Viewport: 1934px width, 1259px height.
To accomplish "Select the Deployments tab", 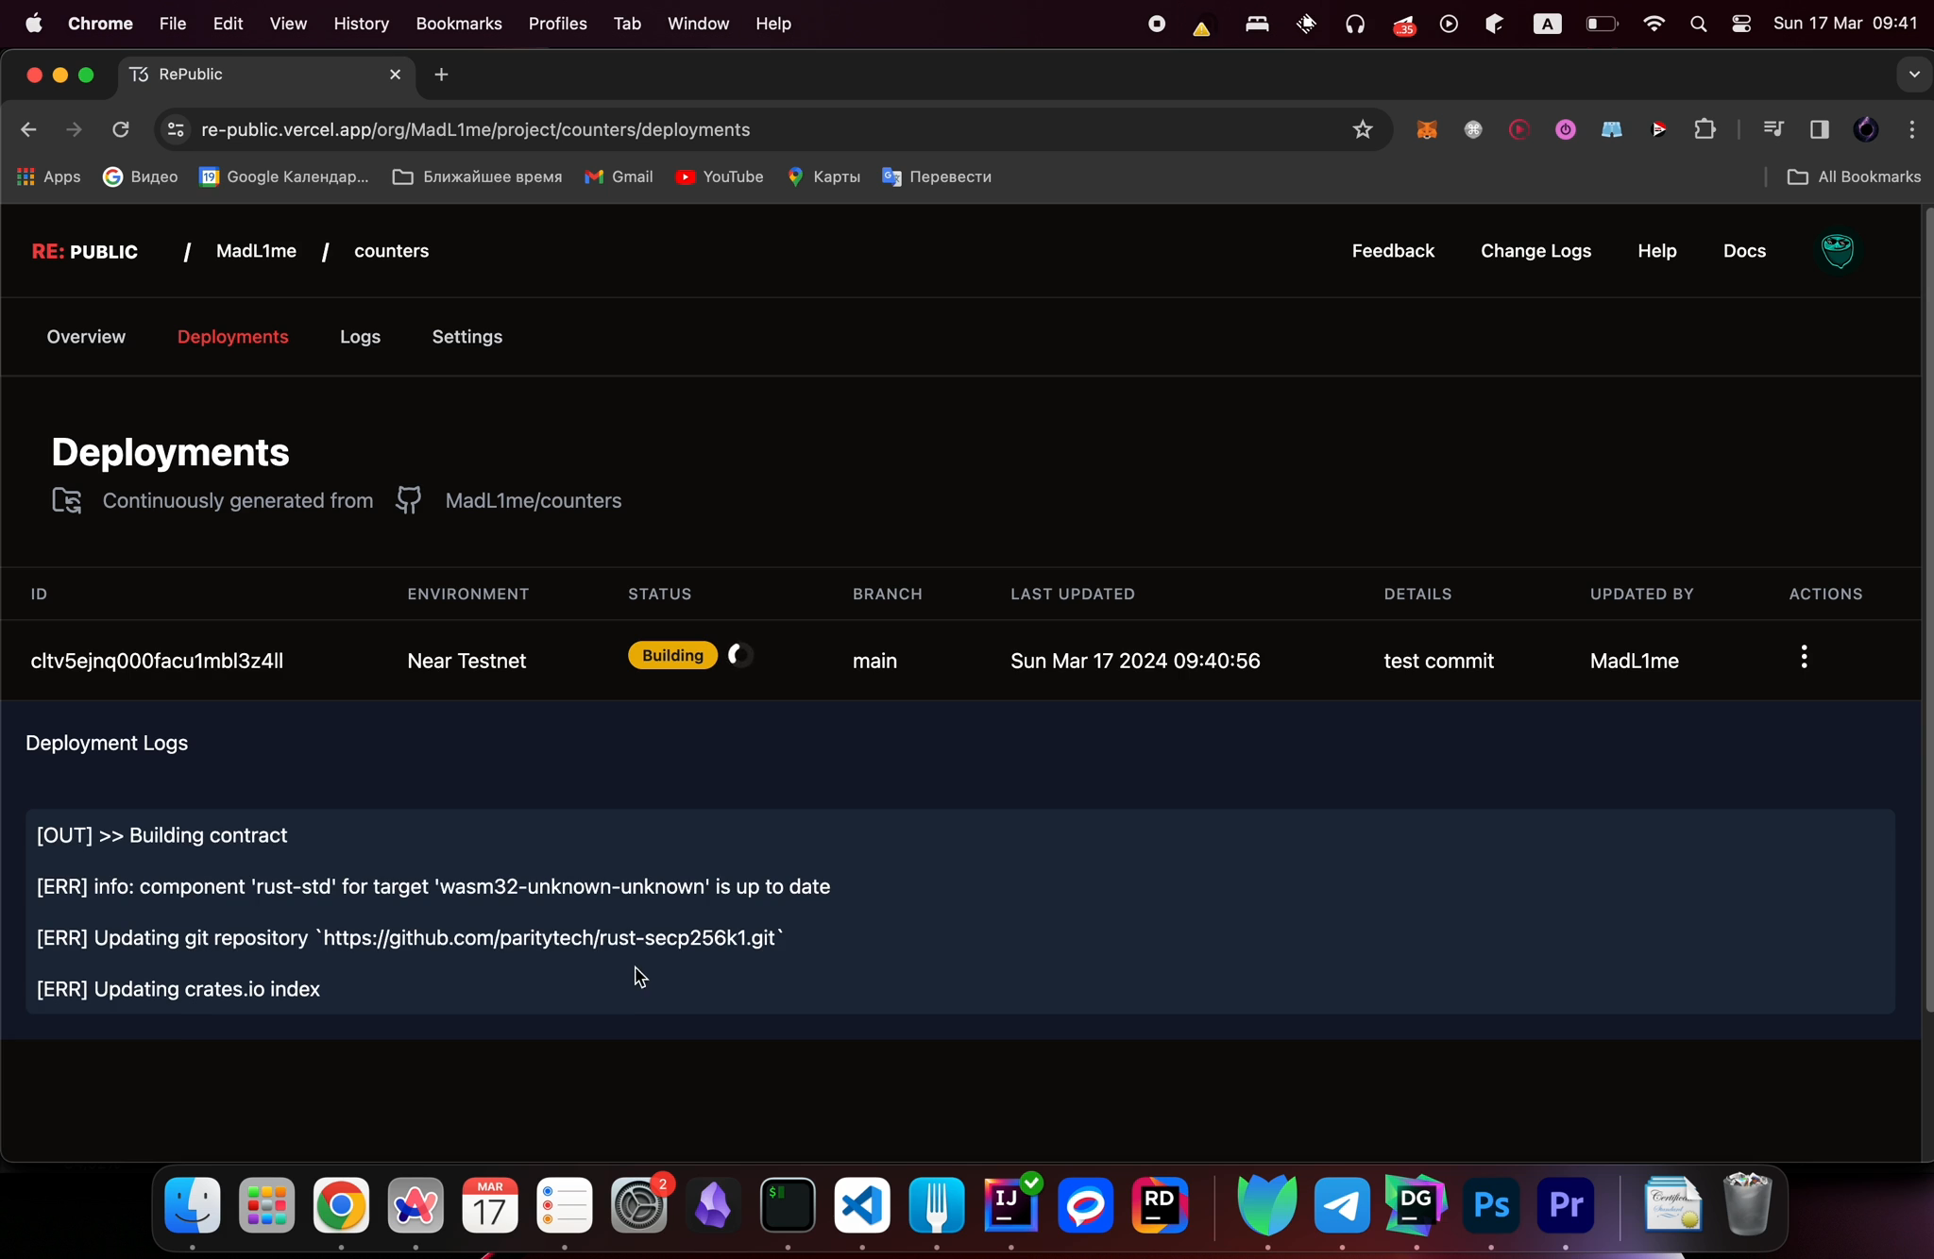I will [x=232, y=337].
